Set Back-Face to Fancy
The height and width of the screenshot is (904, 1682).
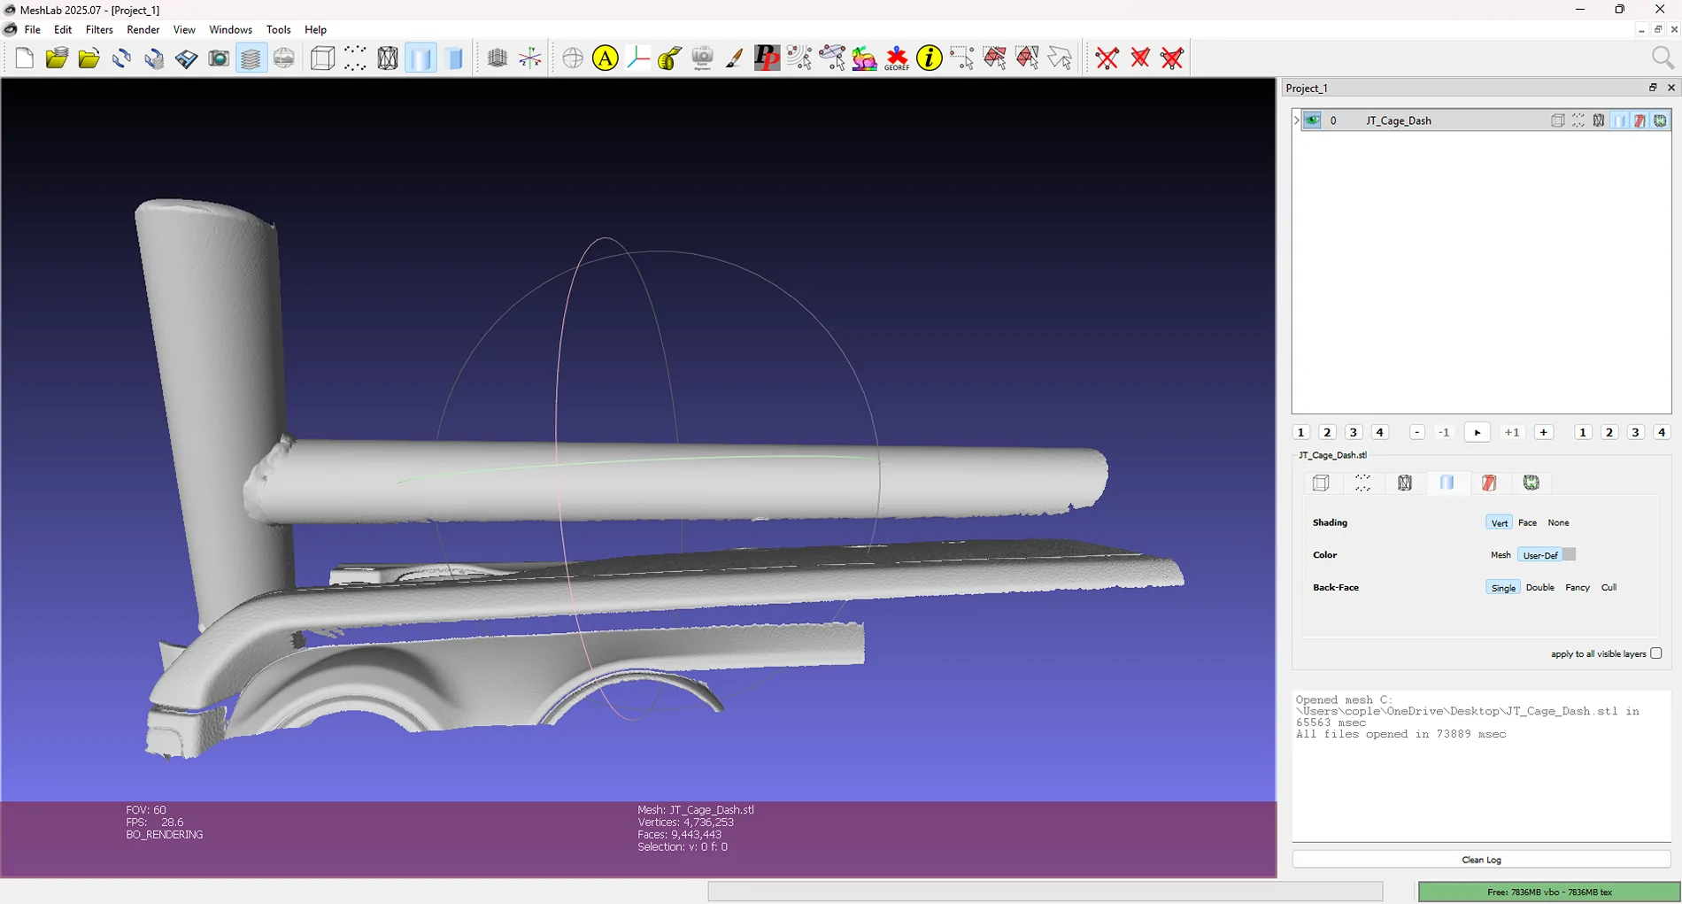(1577, 588)
